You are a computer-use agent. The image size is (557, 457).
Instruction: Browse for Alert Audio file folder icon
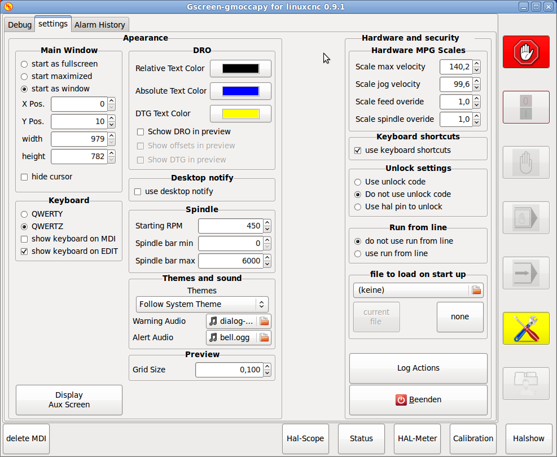264,338
